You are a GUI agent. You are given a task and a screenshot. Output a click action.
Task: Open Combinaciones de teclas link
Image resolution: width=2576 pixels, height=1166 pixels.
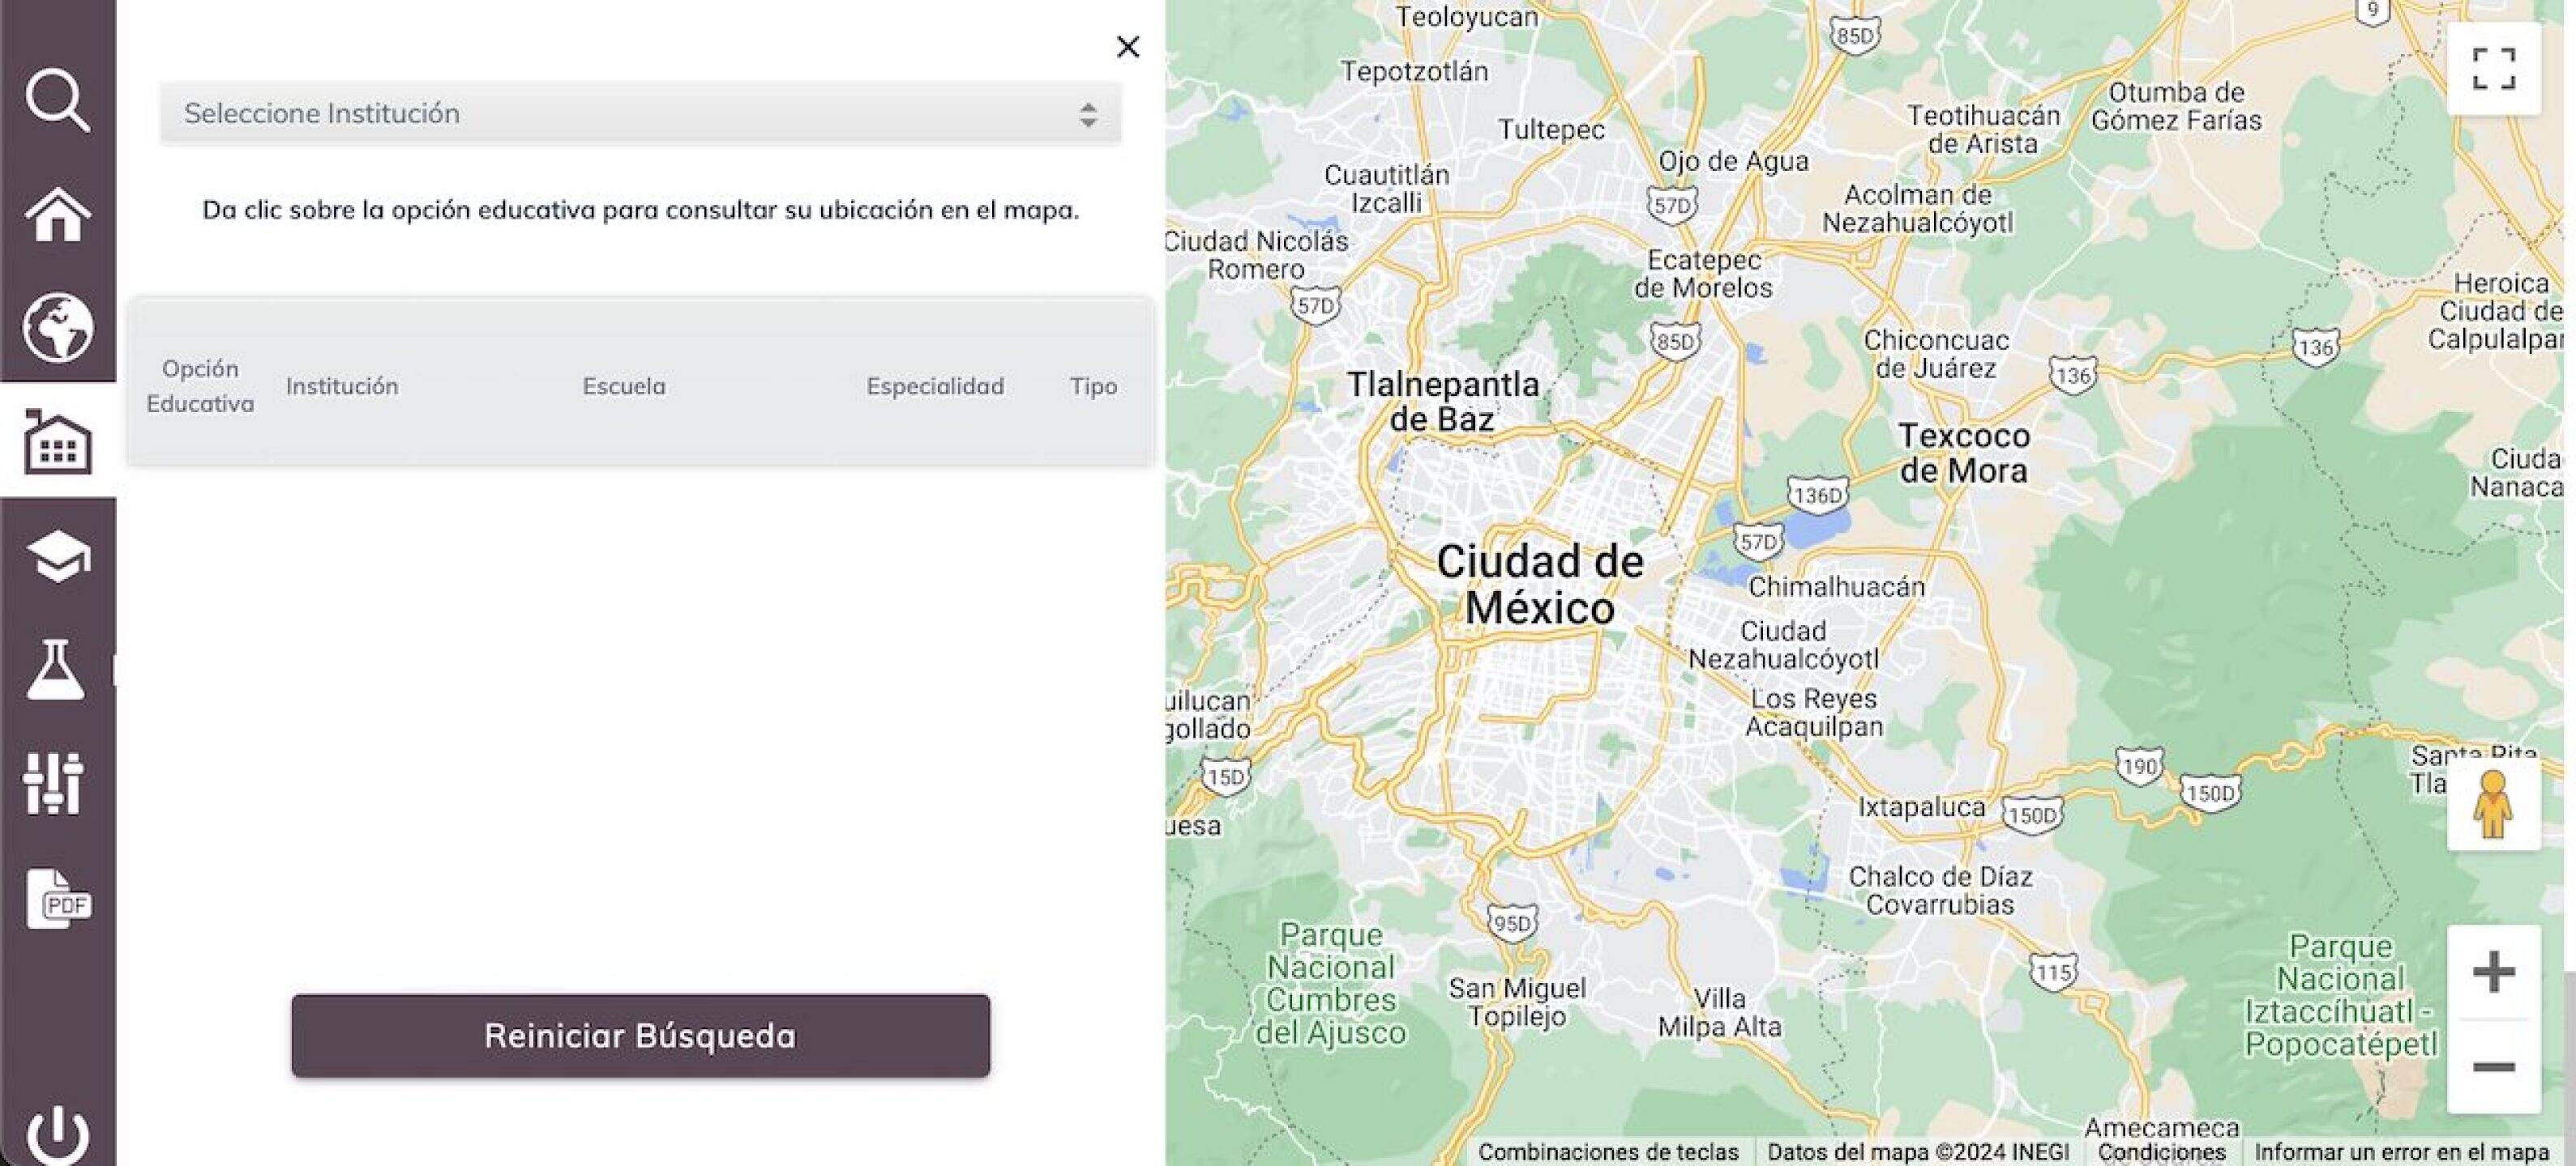(1608, 1152)
